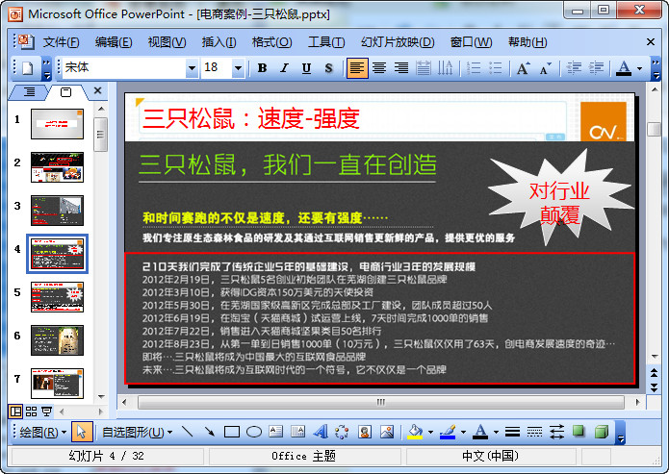Select slide 5 thumbnail
The image size is (669, 474).
(x=57, y=297)
